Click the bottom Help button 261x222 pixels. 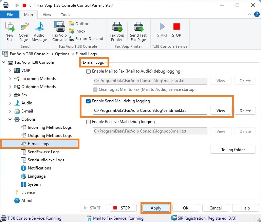pos(245,208)
